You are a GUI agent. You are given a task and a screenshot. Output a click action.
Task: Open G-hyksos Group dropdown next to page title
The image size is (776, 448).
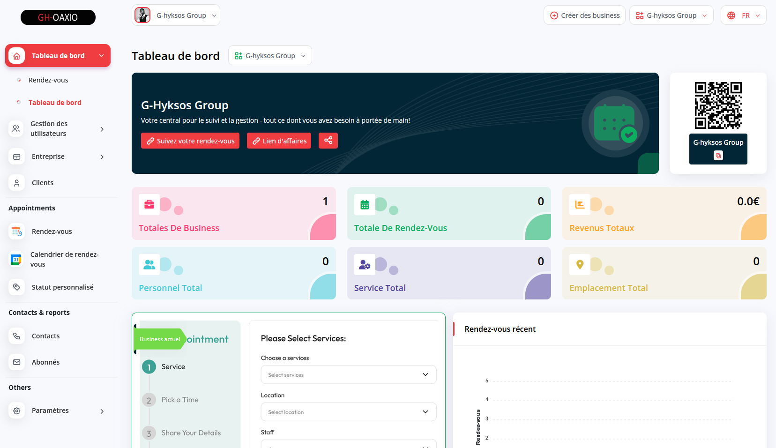pos(270,56)
